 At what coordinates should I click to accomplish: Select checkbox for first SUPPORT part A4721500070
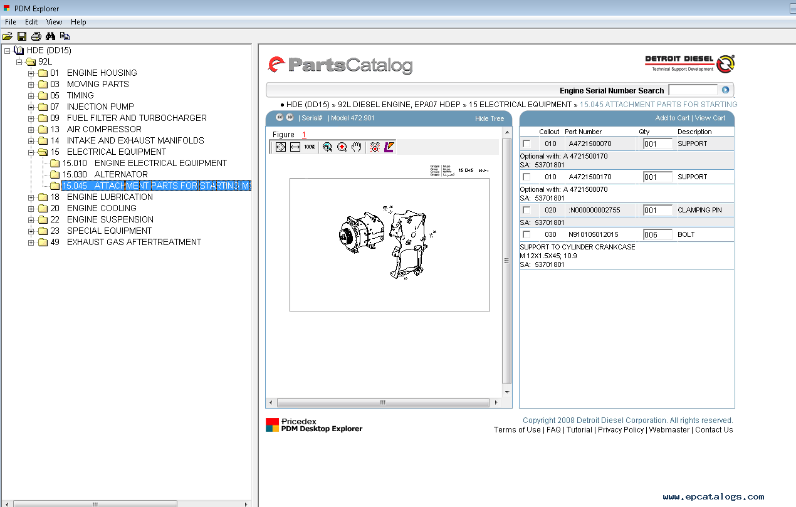click(526, 144)
